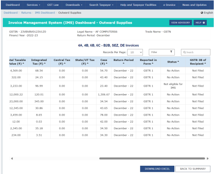The width and height of the screenshot is (215, 174).
Task: Click the View Advisory button
Action: pyautogui.click(x=181, y=23)
